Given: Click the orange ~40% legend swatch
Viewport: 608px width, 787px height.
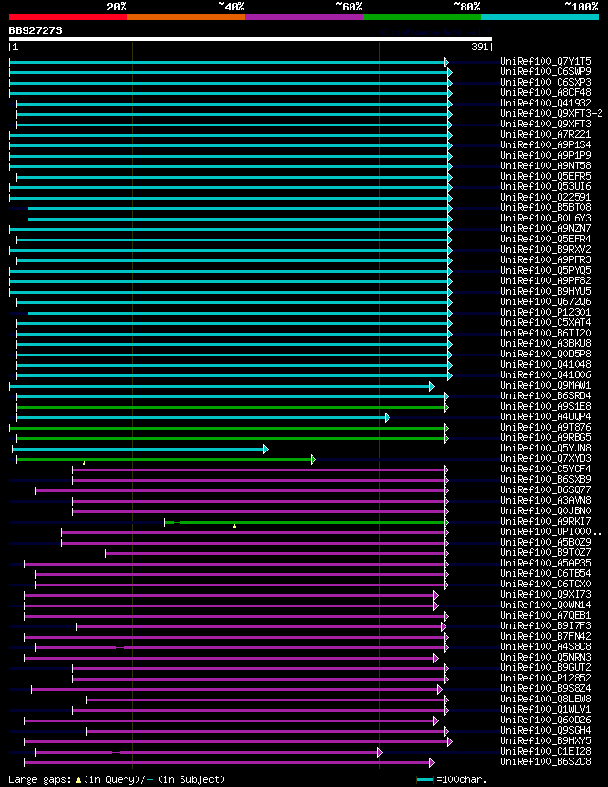Looking at the screenshot, I should (186, 17).
